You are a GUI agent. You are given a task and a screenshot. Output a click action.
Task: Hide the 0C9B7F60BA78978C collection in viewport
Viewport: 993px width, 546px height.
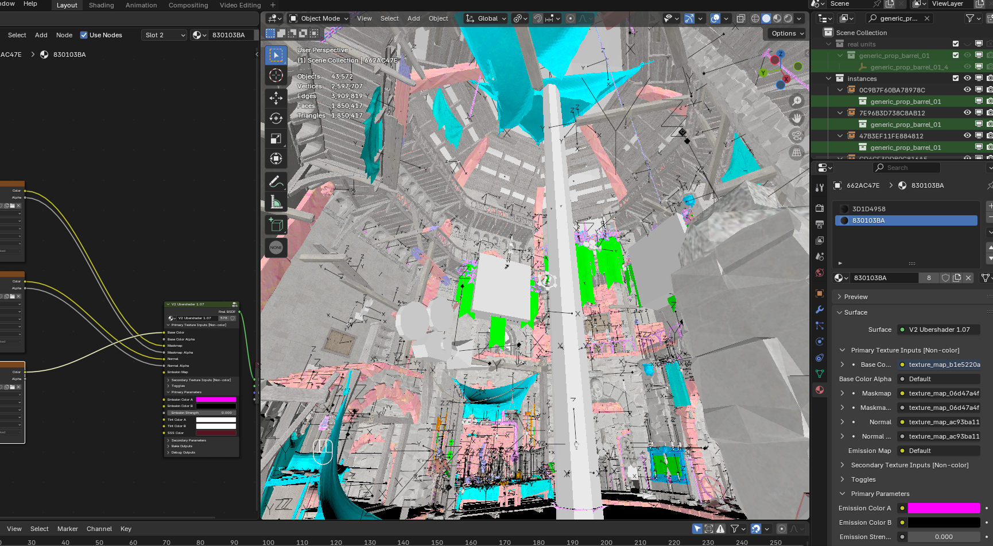(x=967, y=90)
